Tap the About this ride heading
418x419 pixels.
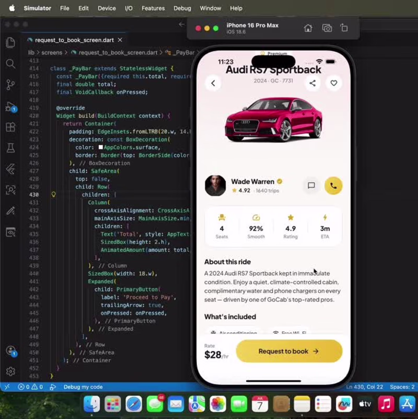click(x=227, y=262)
